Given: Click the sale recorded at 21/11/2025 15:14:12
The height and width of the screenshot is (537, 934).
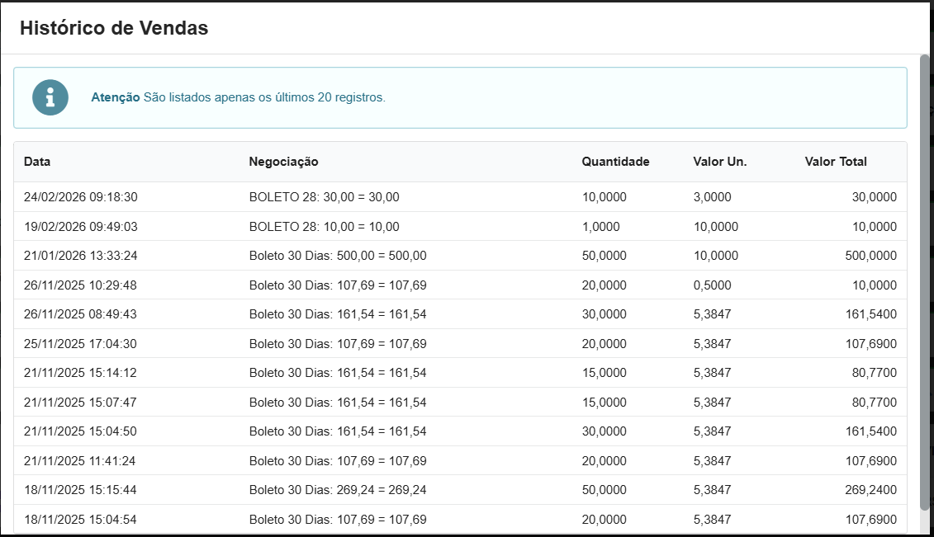Looking at the screenshot, I should (81, 373).
